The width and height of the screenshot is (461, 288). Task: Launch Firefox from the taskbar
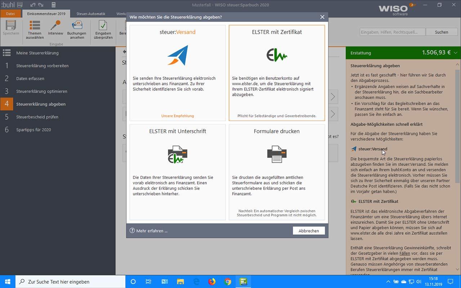point(212,282)
